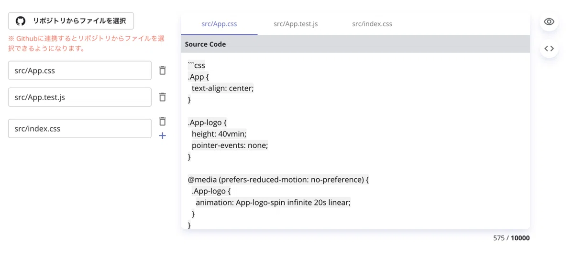Switch to the src/index.css tab

coord(372,24)
